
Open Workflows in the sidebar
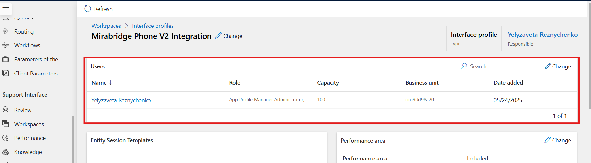coord(27,45)
